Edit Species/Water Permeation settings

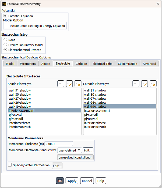coord(57,166)
